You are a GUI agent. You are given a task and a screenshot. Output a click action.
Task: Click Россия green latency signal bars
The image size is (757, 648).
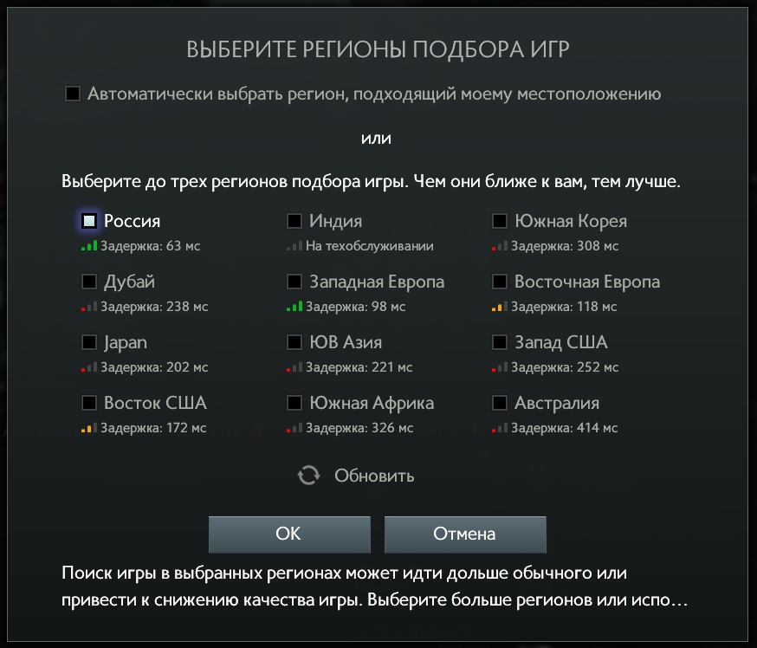(89, 246)
